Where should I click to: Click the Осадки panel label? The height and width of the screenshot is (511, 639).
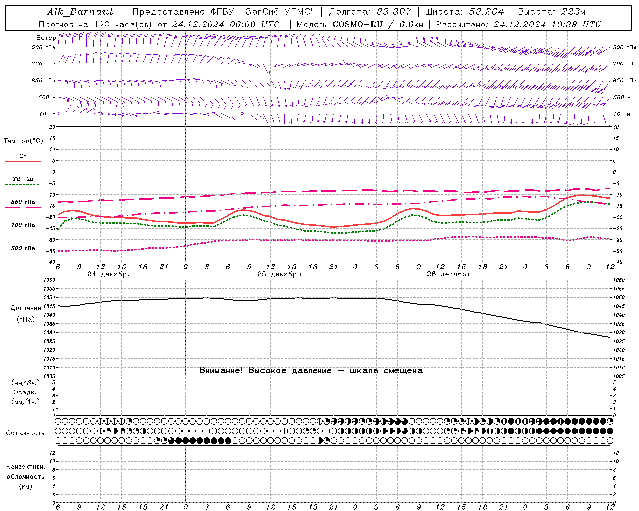[26, 392]
